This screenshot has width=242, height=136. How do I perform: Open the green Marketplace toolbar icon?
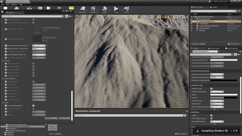[x=71, y=8]
